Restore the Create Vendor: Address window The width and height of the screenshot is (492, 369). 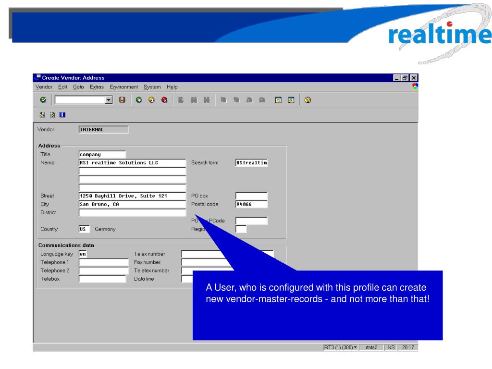click(405, 78)
